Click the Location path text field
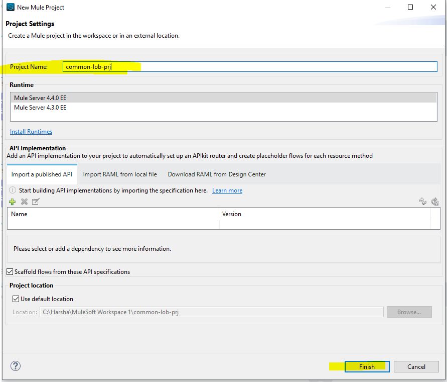The width and height of the screenshot is (447, 382). point(212,312)
